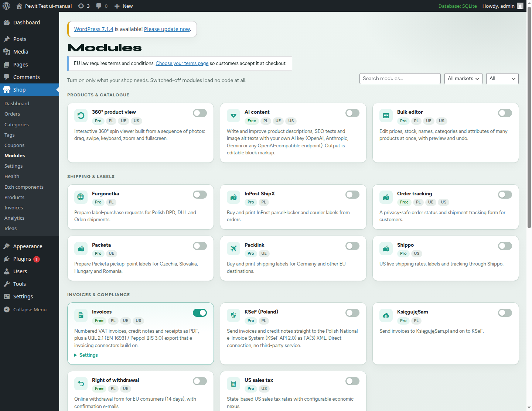The image size is (532, 411).
Task: Click the Shippo module icon
Action: (x=386, y=249)
